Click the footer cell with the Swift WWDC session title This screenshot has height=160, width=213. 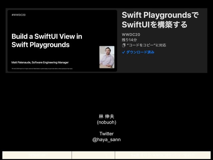[x=163, y=155]
